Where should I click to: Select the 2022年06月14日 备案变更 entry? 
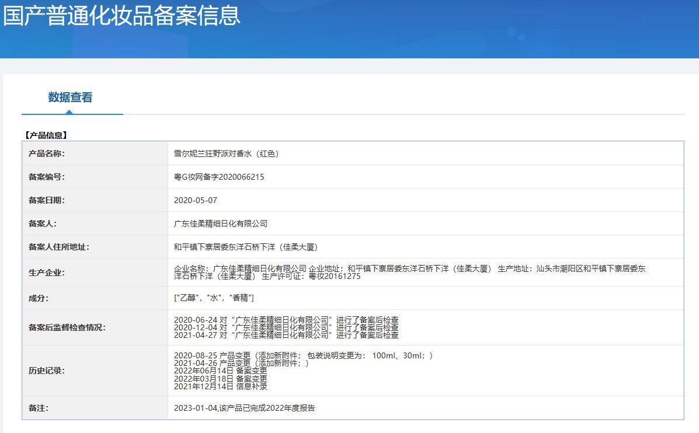221,371
